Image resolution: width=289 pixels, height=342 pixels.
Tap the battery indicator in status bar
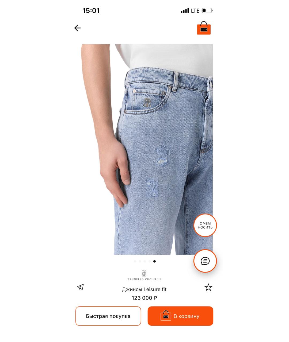point(207,11)
